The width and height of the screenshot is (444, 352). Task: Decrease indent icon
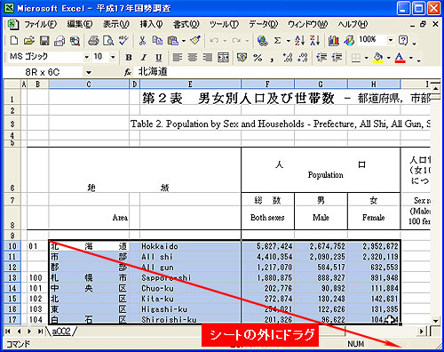pyautogui.click(x=321, y=57)
